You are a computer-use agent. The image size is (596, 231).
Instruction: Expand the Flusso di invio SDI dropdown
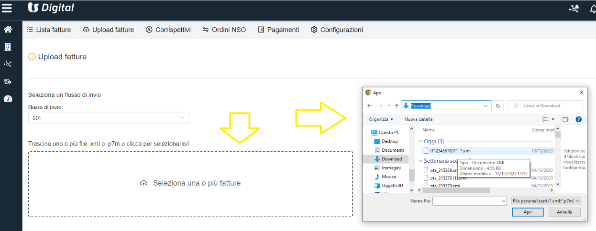click(x=109, y=118)
